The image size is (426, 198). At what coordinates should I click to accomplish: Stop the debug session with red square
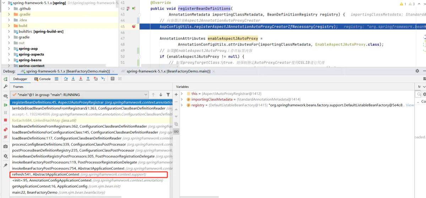click(5, 120)
